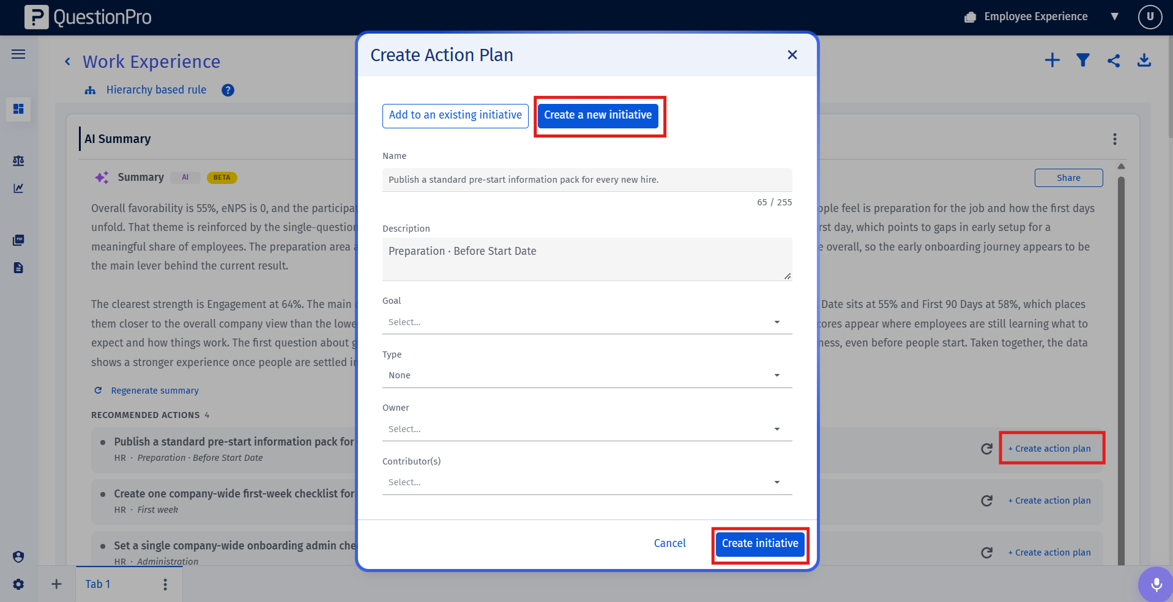Image resolution: width=1173 pixels, height=602 pixels.
Task: Open the balance scales sidebar icon
Action: tap(18, 161)
